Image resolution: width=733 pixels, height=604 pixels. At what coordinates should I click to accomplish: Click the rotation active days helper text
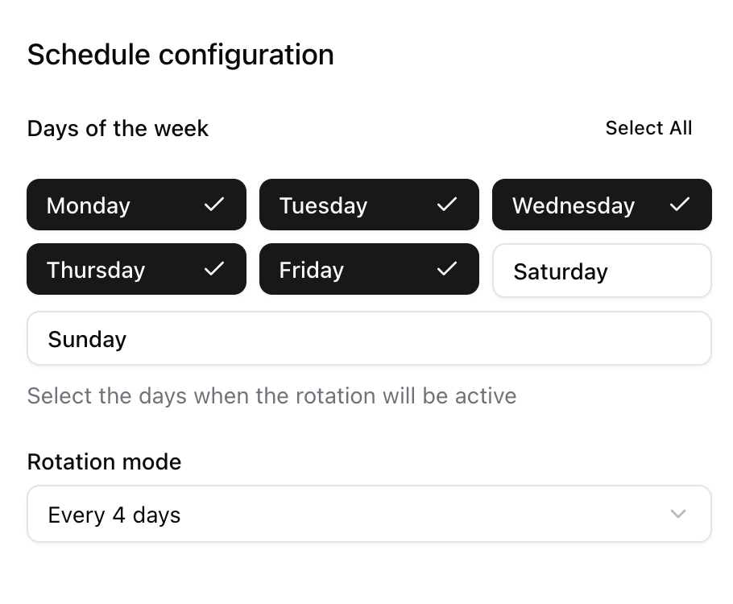pos(271,396)
